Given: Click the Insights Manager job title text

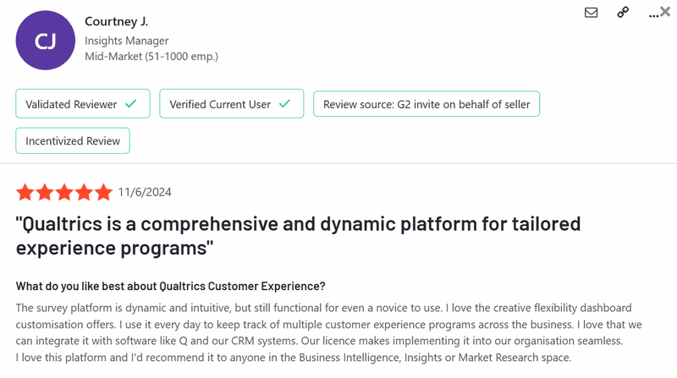Looking at the screenshot, I should 126,41.
